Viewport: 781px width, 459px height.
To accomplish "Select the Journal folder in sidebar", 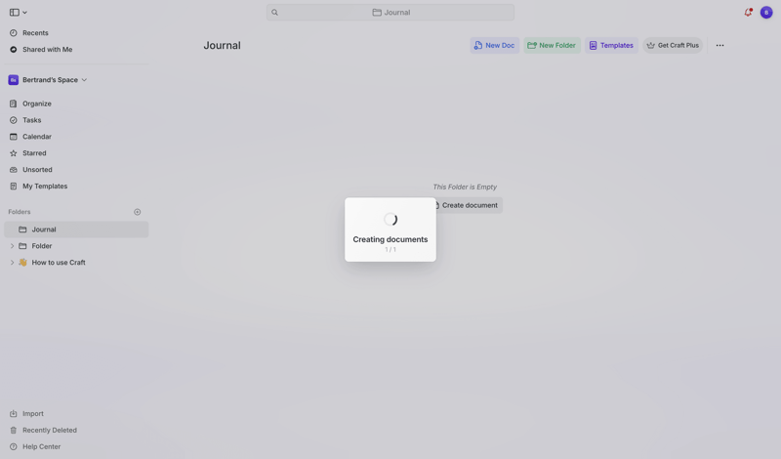I will pos(44,229).
